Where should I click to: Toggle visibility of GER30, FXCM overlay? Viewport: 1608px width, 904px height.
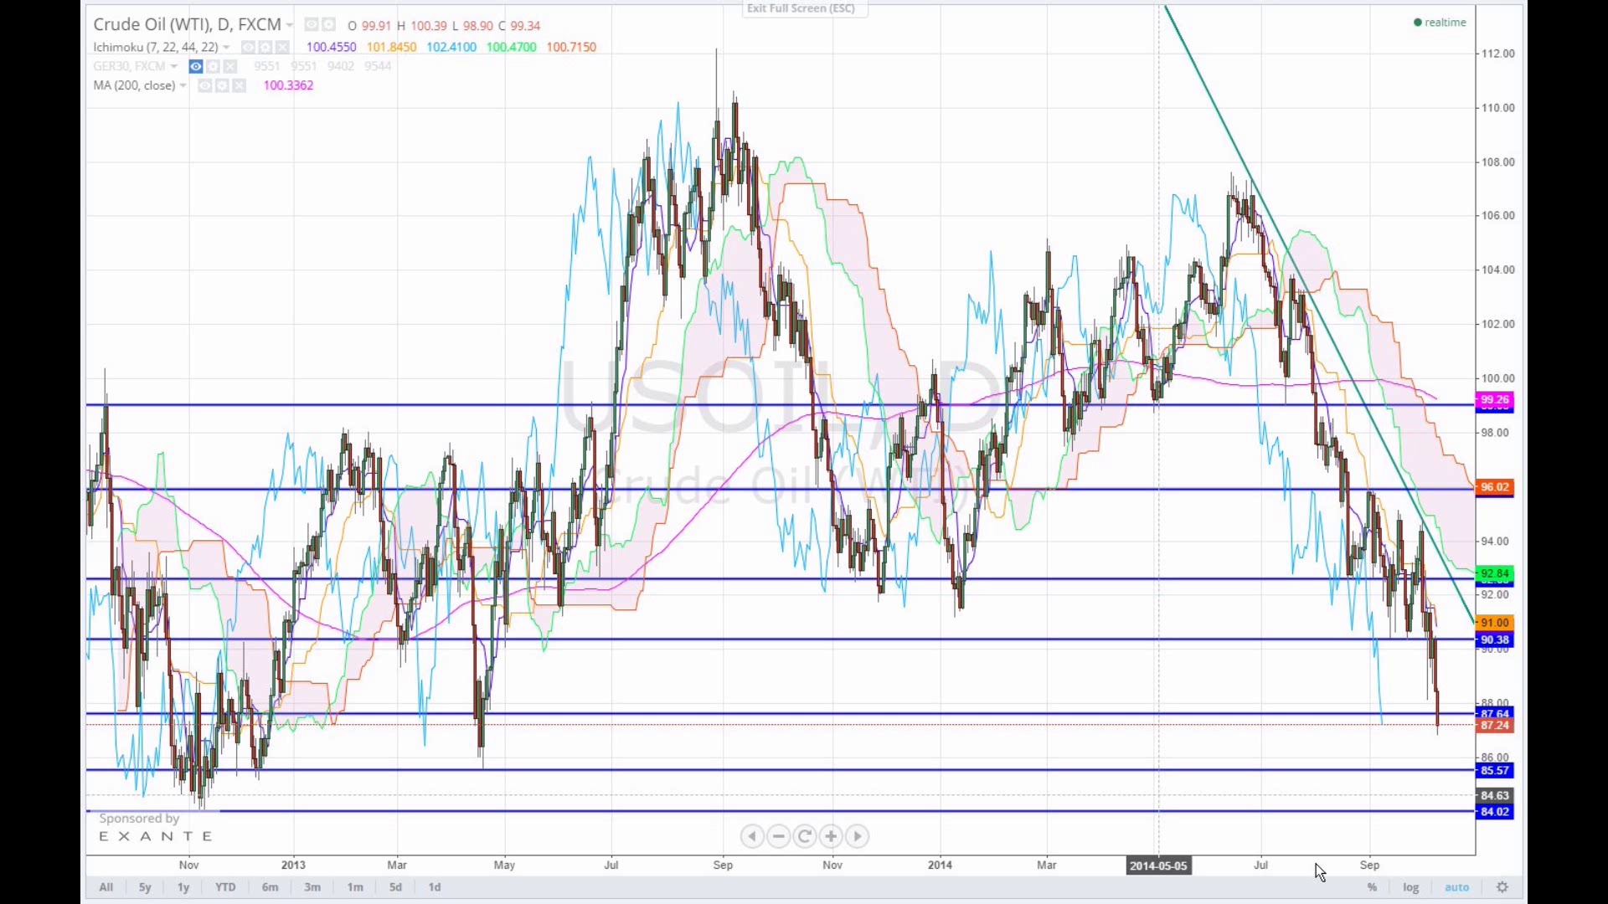point(195,67)
